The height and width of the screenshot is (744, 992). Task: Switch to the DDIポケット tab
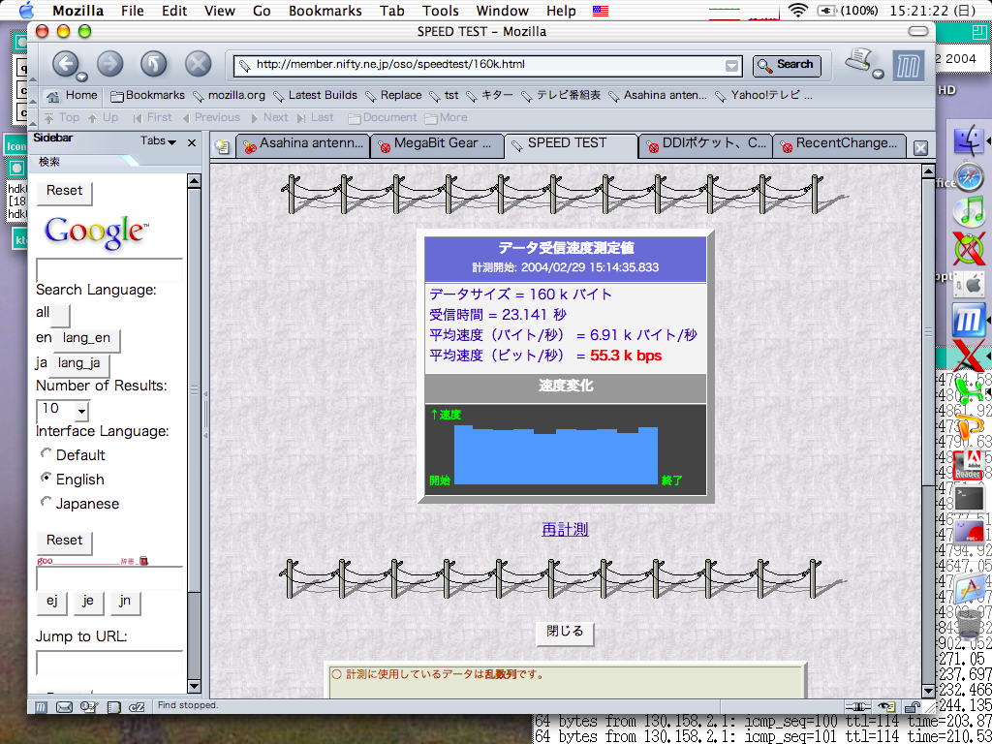tap(705, 145)
